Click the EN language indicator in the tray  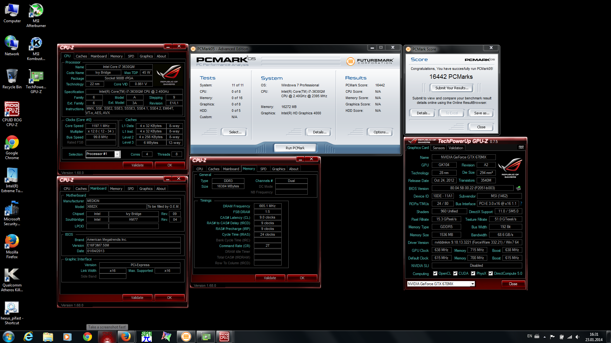530,336
